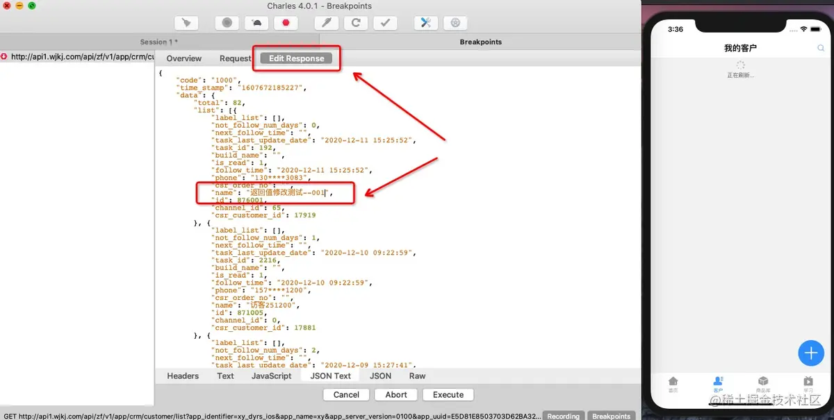The height and width of the screenshot is (420, 834).
Task: Select the api1.wjkj.com request row in the session list
Action: [77, 57]
